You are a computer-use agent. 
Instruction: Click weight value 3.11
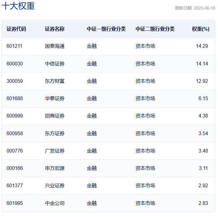[203, 168]
